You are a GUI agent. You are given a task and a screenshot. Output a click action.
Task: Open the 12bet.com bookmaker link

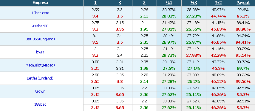[x=40, y=13]
